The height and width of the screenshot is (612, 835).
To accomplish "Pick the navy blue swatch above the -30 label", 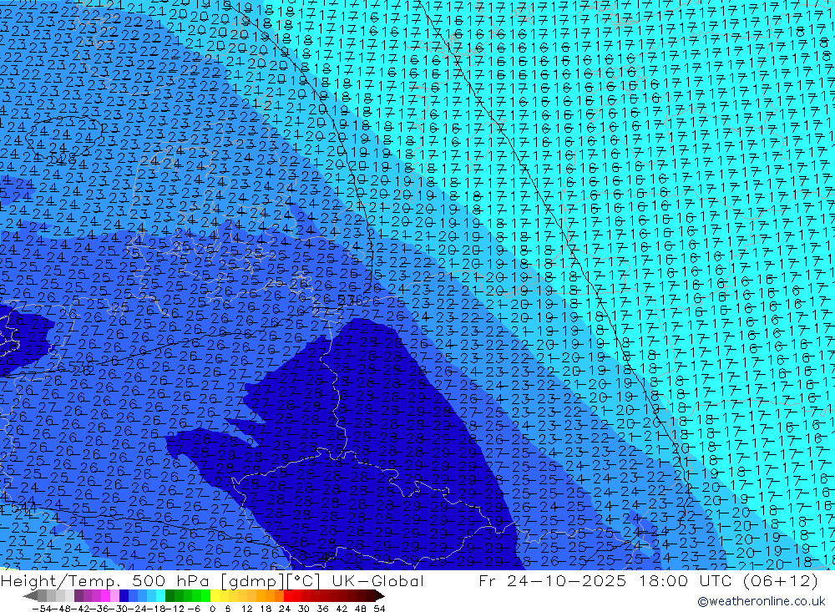I will pos(124,596).
